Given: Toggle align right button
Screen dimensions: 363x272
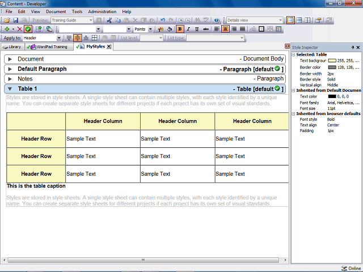Looking at the screenshot, I should pyautogui.click(x=234, y=29).
